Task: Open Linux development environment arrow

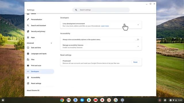Action: pyautogui.click(x=138, y=25)
